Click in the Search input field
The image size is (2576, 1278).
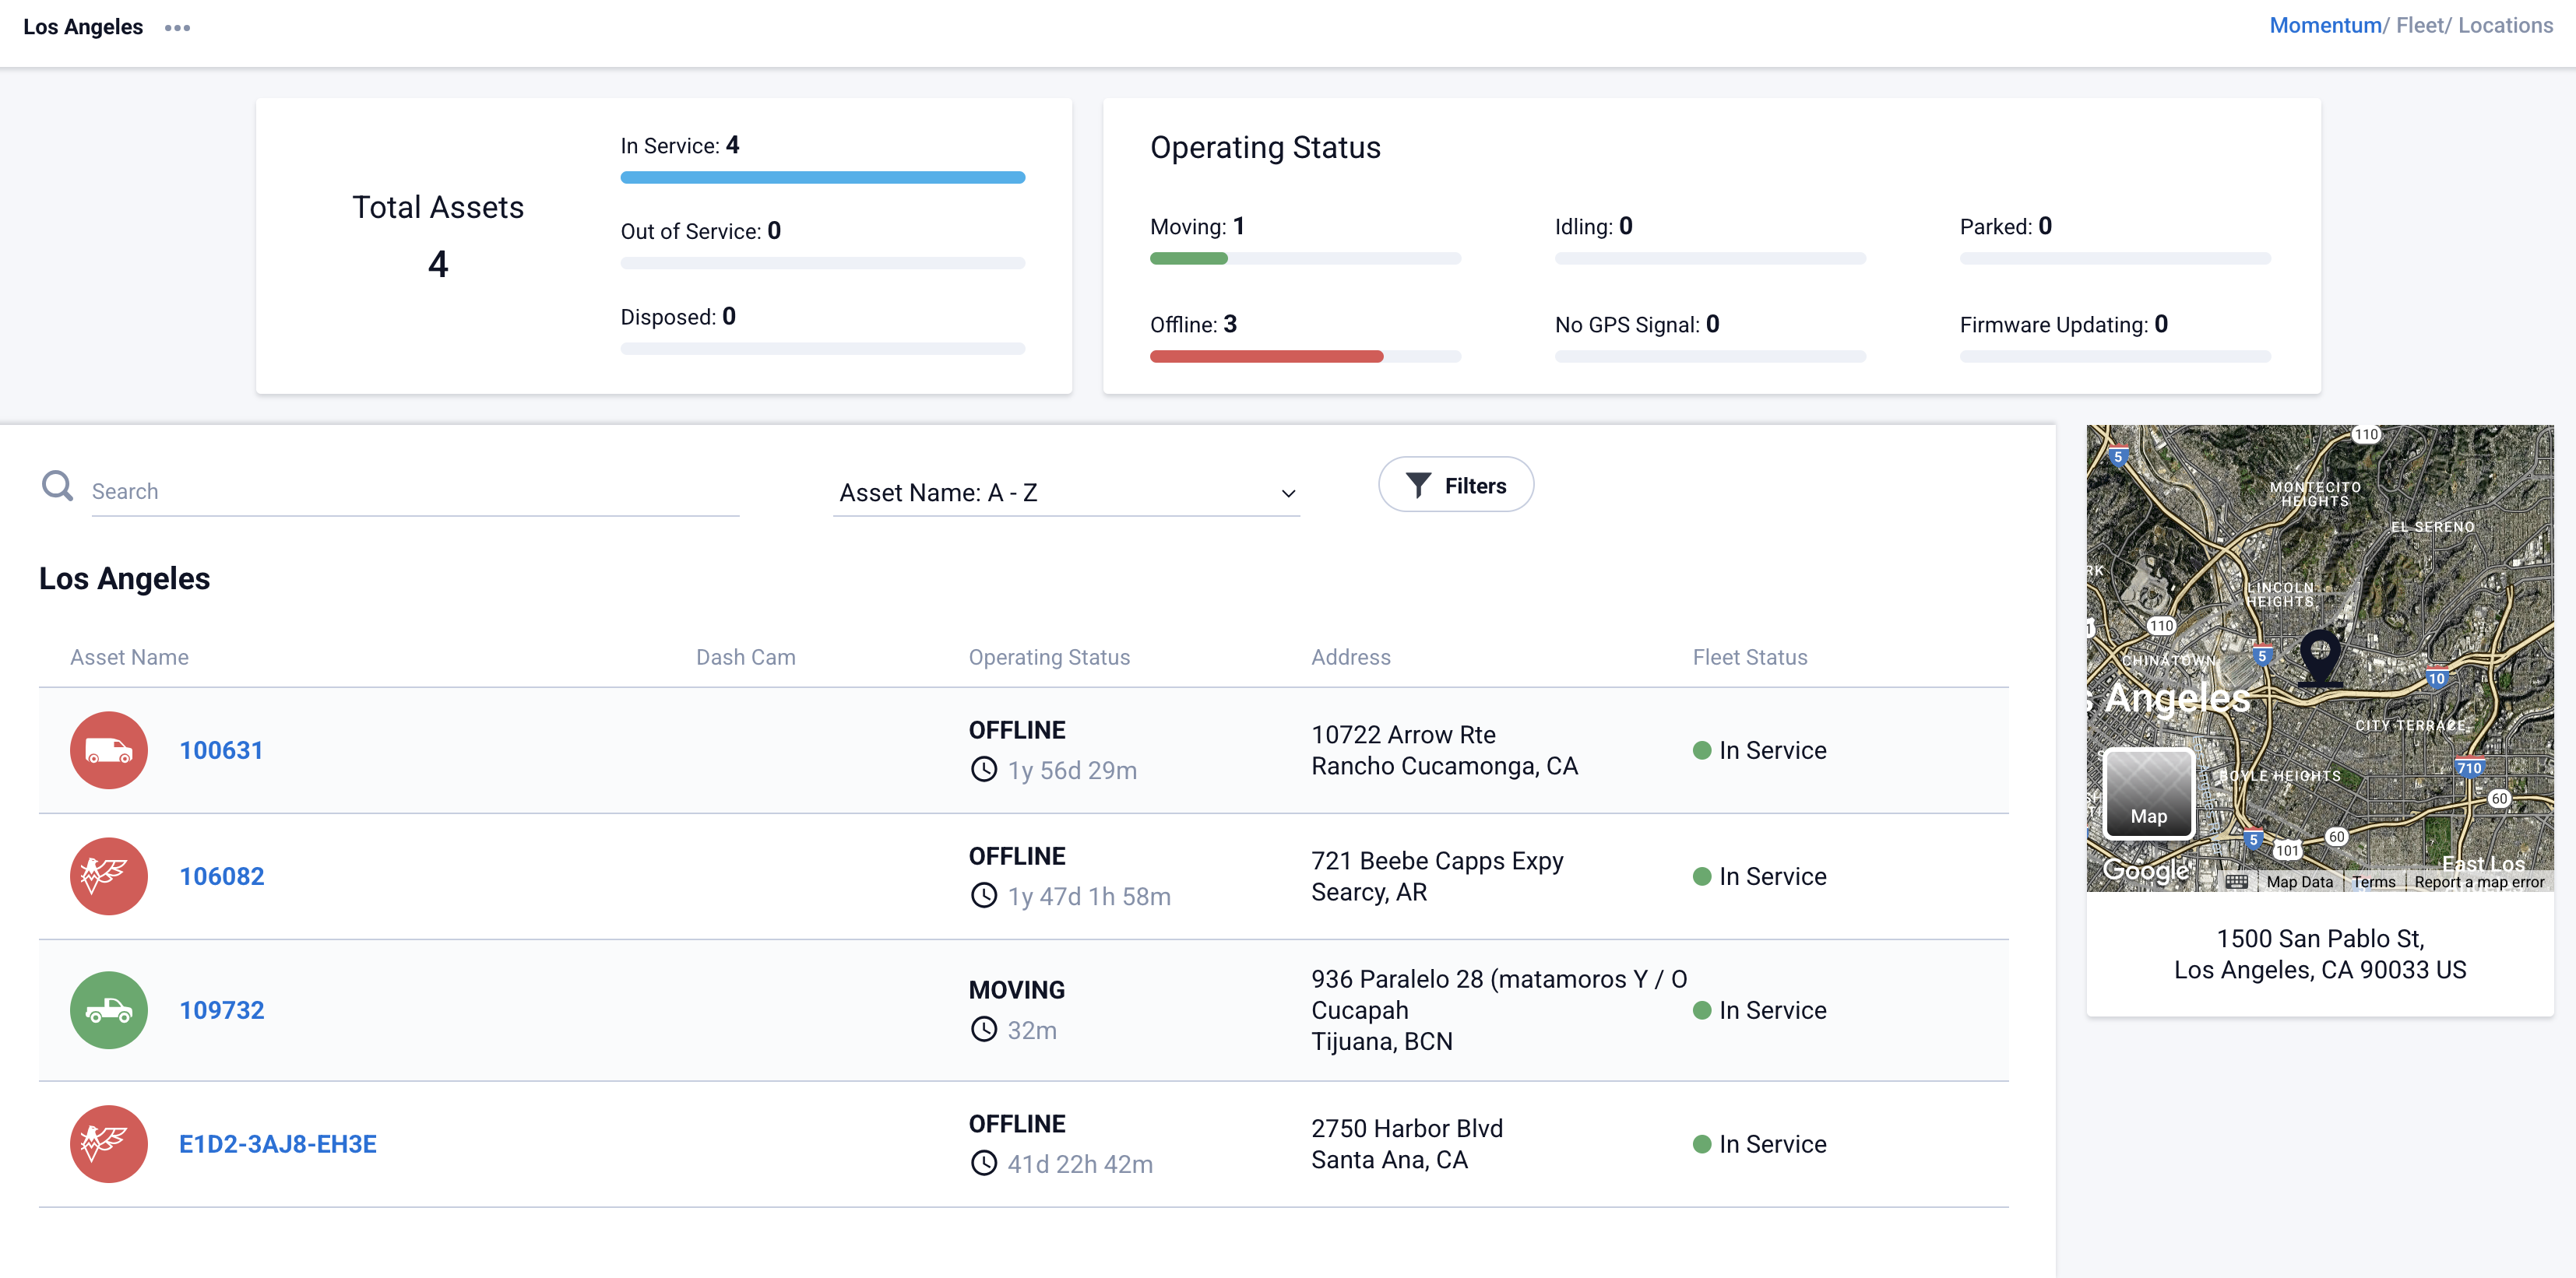pos(414,492)
